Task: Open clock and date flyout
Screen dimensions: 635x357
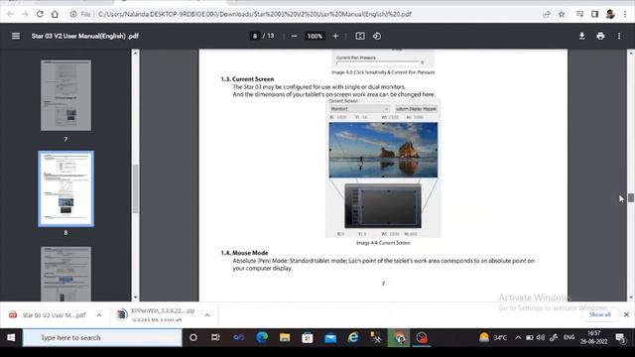Action: (x=593, y=337)
